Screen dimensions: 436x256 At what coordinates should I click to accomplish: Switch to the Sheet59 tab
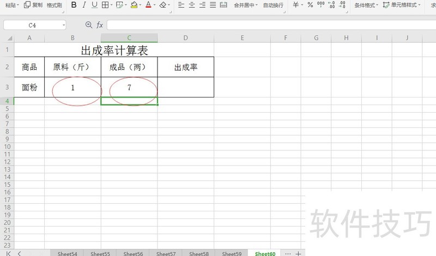[232, 253]
